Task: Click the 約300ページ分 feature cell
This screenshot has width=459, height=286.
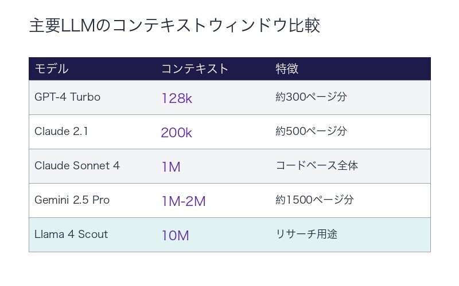Action: click(x=311, y=97)
